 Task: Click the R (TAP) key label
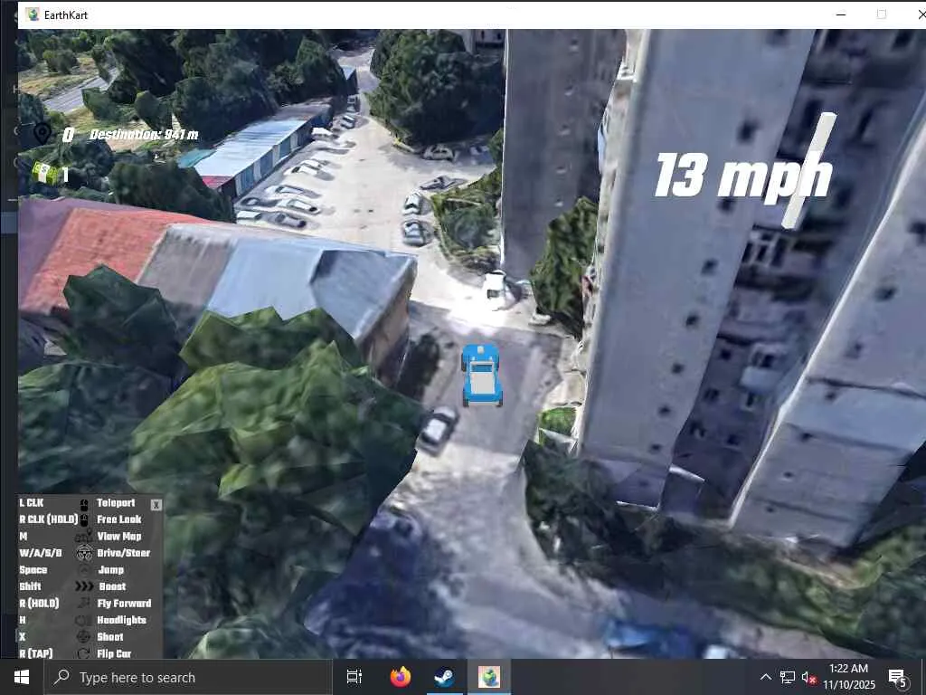pyautogui.click(x=36, y=653)
